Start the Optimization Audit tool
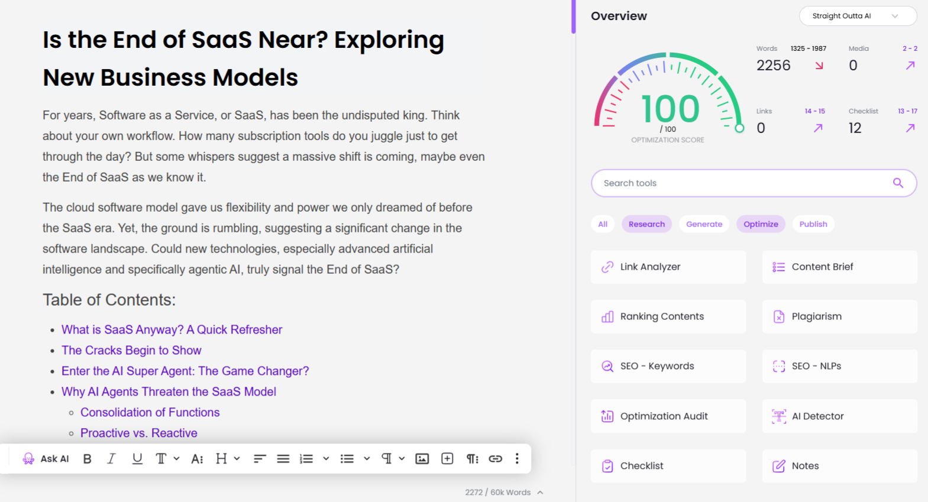The image size is (928, 502). [x=668, y=416]
